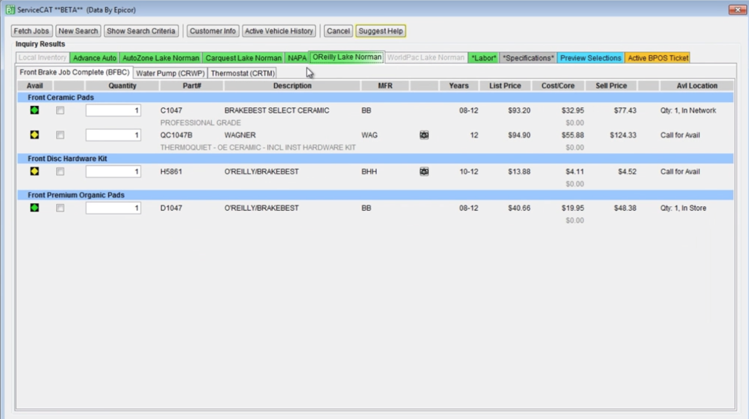Click THERMOQUIET OE CERAMIC note text
749x419 pixels.
click(258, 147)
